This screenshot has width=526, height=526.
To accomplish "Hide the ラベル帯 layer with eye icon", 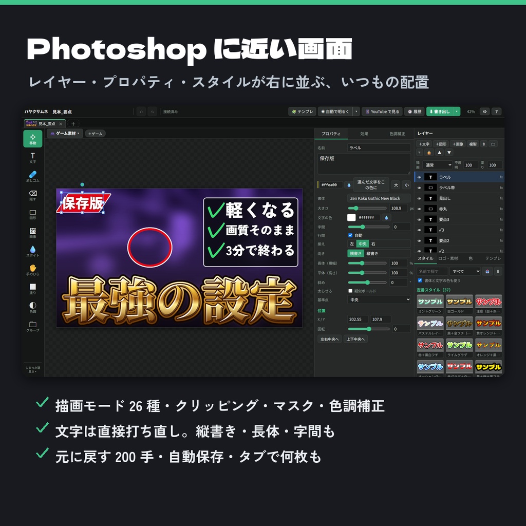I will (x=419, y=188).
